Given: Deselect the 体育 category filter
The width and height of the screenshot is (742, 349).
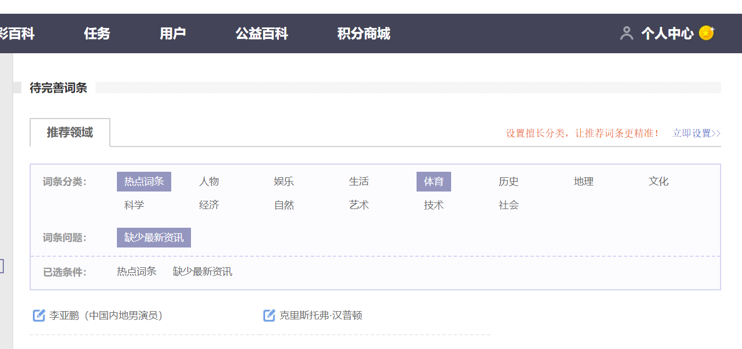Looking at the screenshot, I should pyautogui.click(x=434, y=181).
